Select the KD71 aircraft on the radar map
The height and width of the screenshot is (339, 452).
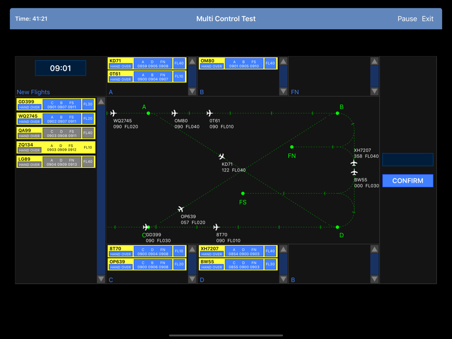(222, 157)
